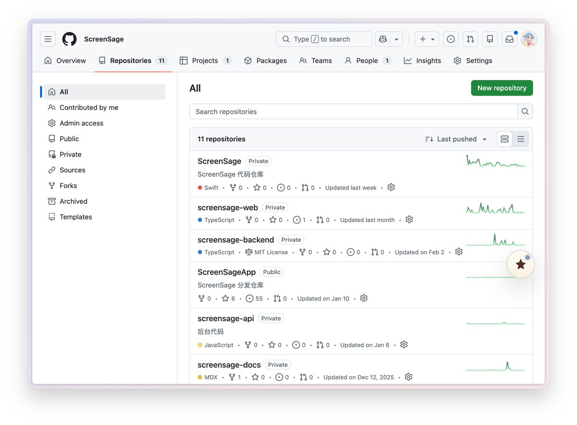Open the user avatar menu
Screen dimensions: 577x425
pyautogui.click(x=529, y=39)
